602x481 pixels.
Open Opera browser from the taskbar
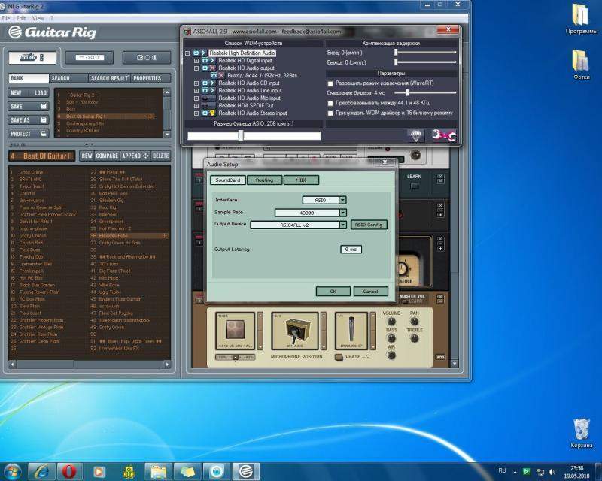68,471
